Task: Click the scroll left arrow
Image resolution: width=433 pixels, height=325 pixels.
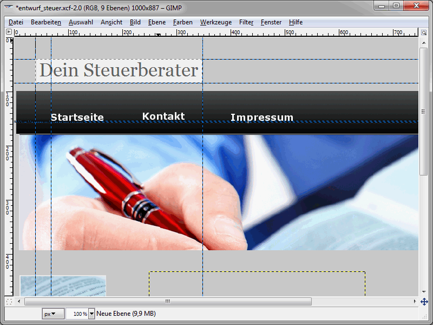Action: (x=19, y=301)
